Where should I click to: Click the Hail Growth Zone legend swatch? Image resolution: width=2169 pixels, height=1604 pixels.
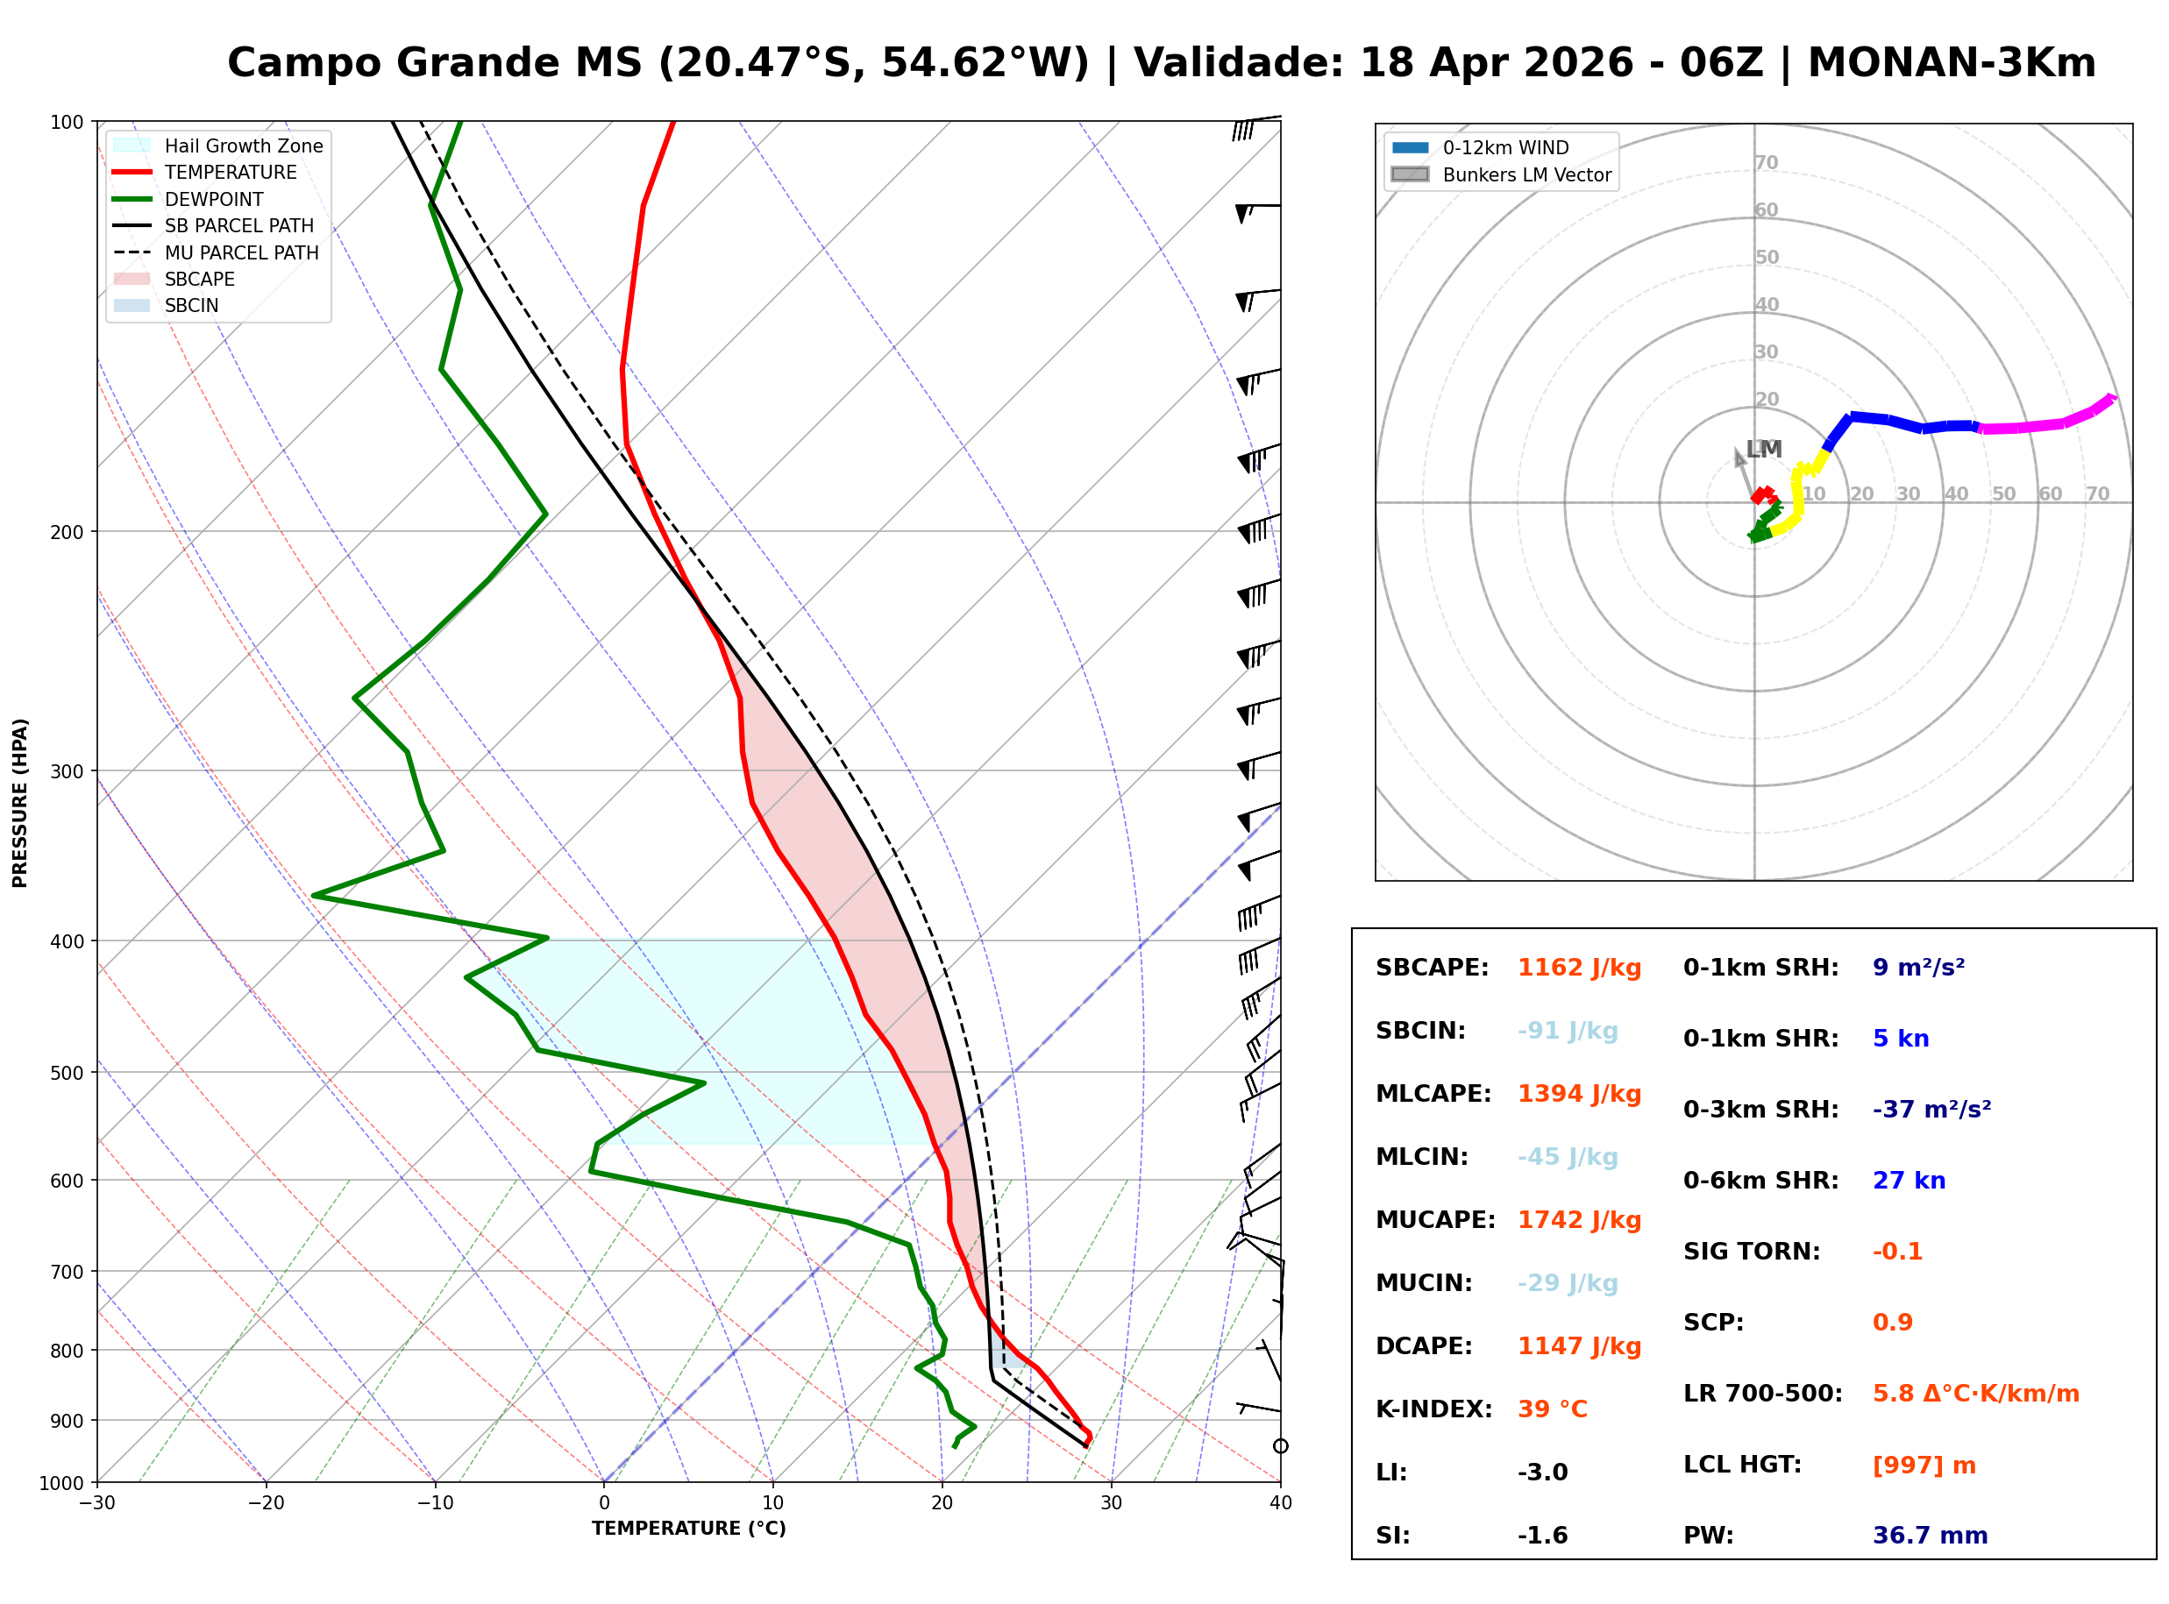point(132,145)
